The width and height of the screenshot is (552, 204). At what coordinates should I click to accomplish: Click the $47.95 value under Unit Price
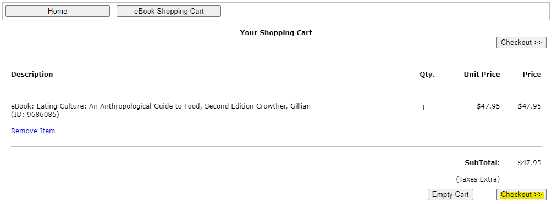point(488,106)
